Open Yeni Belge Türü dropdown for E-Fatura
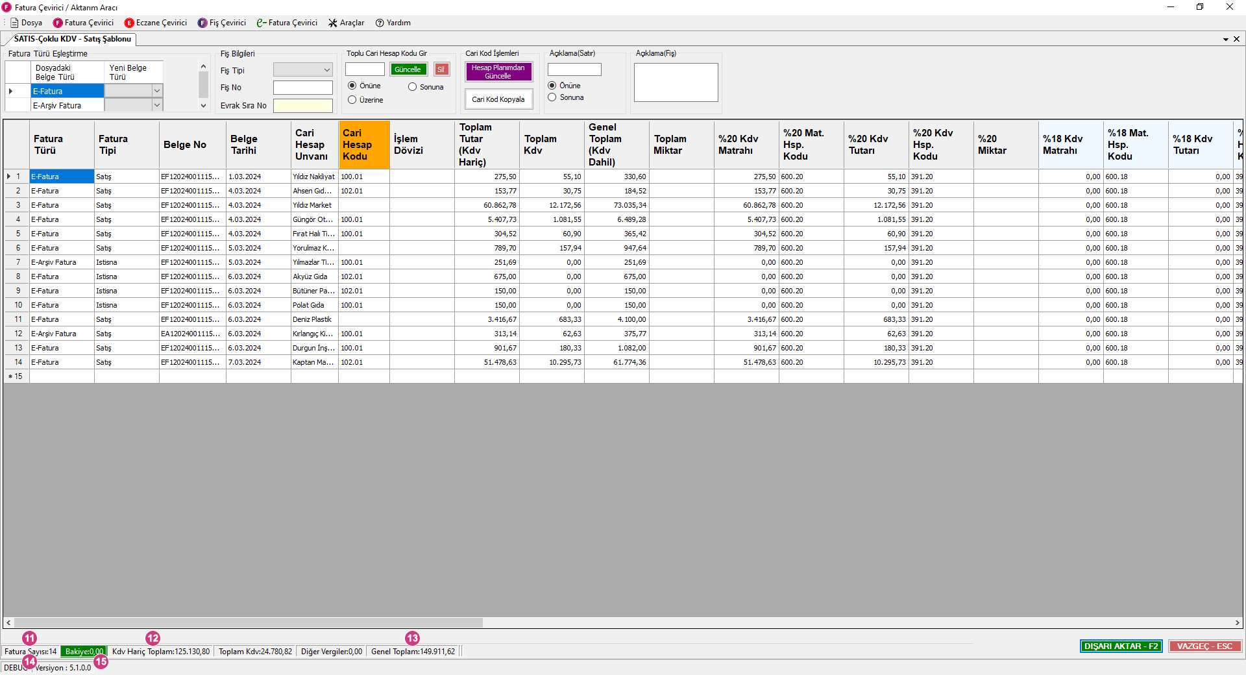Viewport: 1246px width, 675px height. [156, 91]
